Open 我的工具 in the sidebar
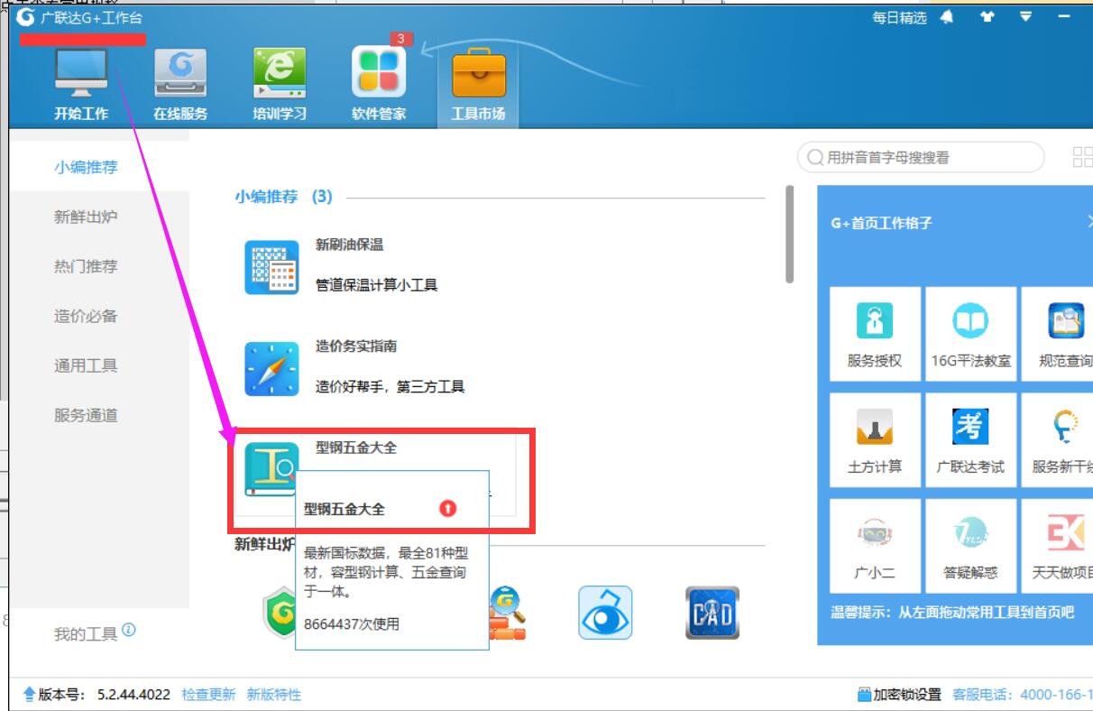 coord(86,634)
